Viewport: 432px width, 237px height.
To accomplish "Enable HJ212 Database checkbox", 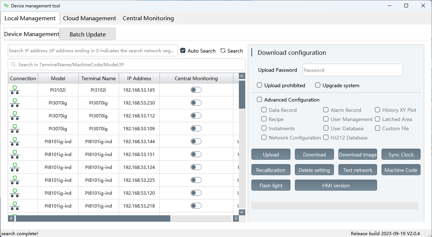I will [x=326, y=137].
